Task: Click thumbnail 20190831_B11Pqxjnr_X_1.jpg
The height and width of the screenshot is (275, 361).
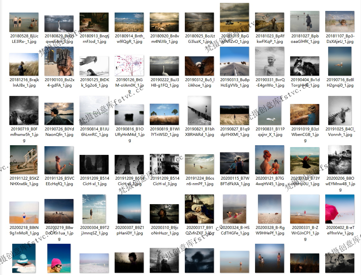Action: (x=270, y=110)
